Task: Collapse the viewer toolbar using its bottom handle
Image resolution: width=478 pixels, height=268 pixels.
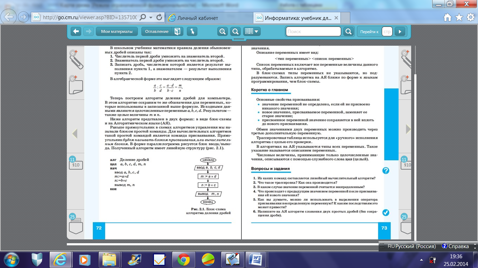Action: point(238,39)
